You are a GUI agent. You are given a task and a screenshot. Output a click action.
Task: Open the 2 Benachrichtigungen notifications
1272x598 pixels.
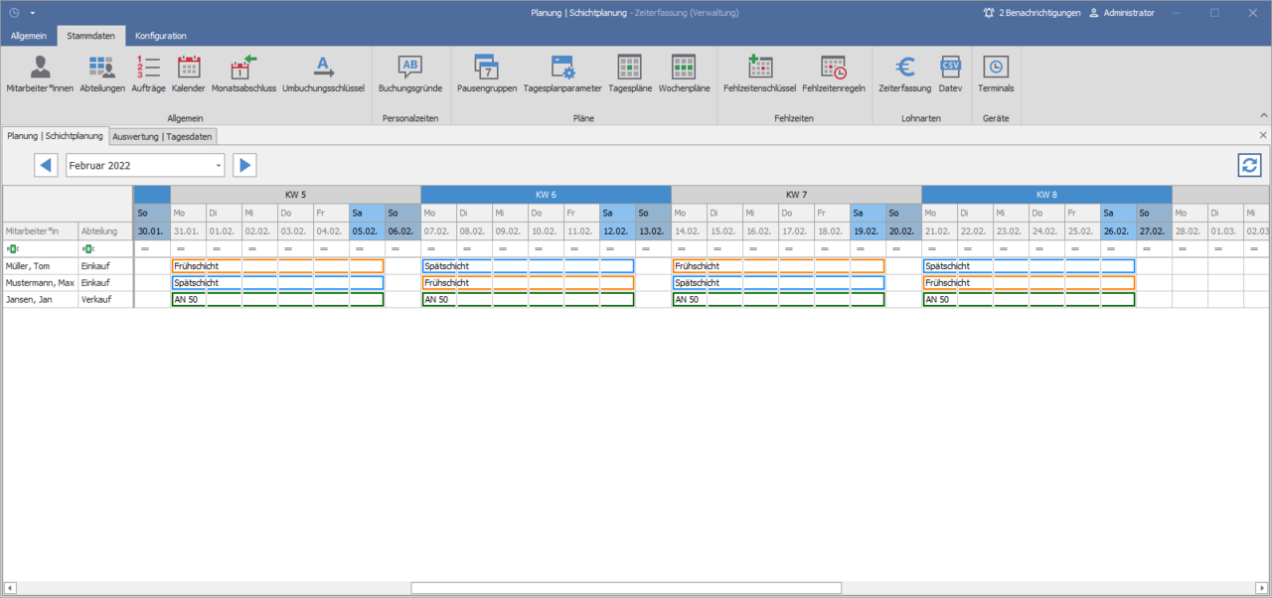[x=1032, y=13]
